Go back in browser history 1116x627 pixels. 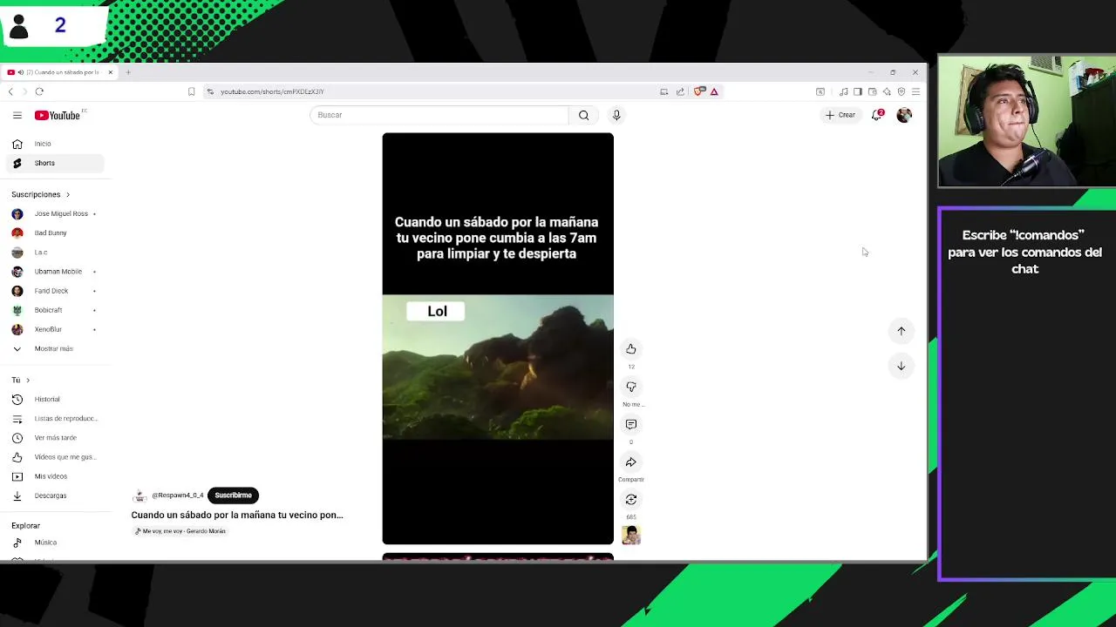pyautogui.click(x=10, y=91)
